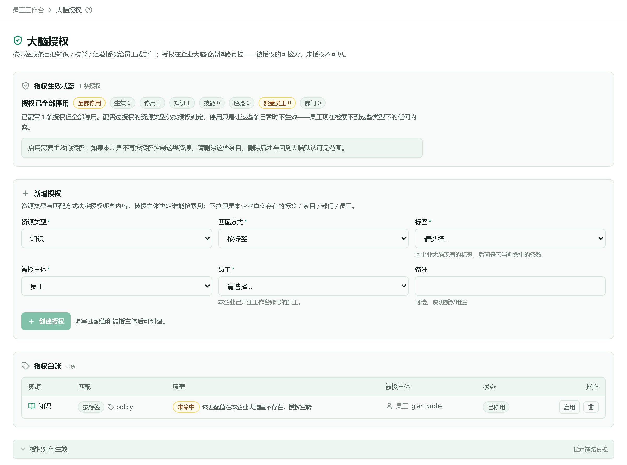
Task: Click the grantprobe employee name
Action: pyautogui.click(x=427, y=406)
